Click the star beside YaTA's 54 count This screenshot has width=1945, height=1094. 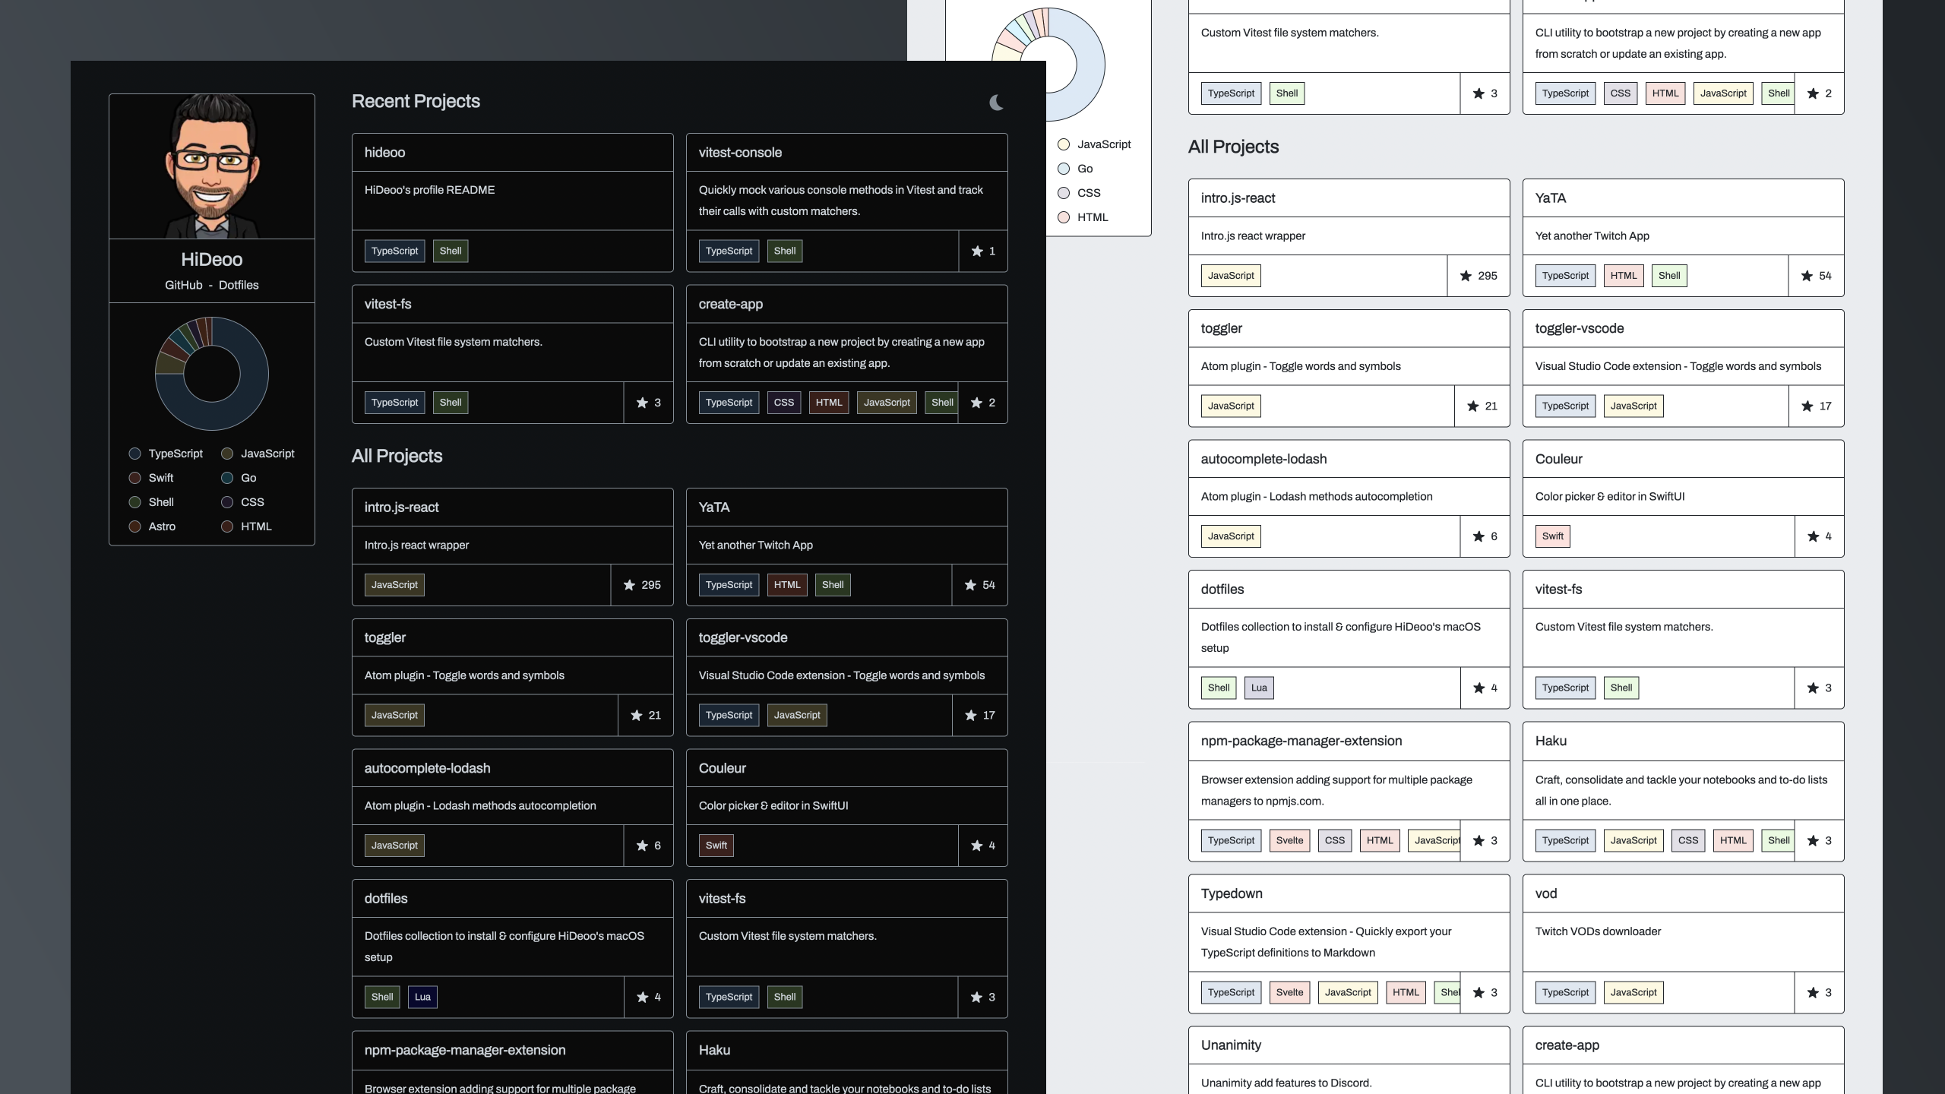pyautogui.click(x=969, y=585)
